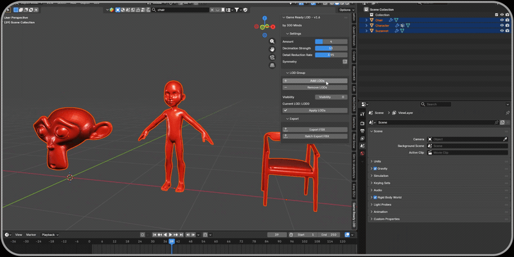The image size is (514, 257).
Task: Select the Quad Remesh sidebar tab
Action: click(x=354, y=36)
